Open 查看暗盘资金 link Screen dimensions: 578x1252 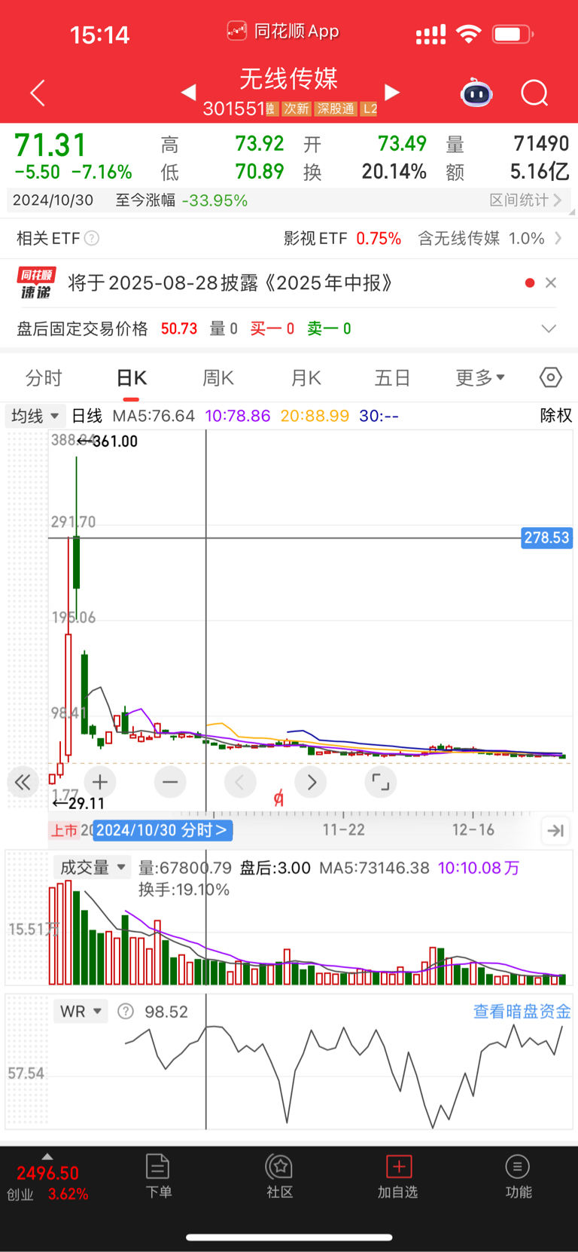(x=522, y=1011)
